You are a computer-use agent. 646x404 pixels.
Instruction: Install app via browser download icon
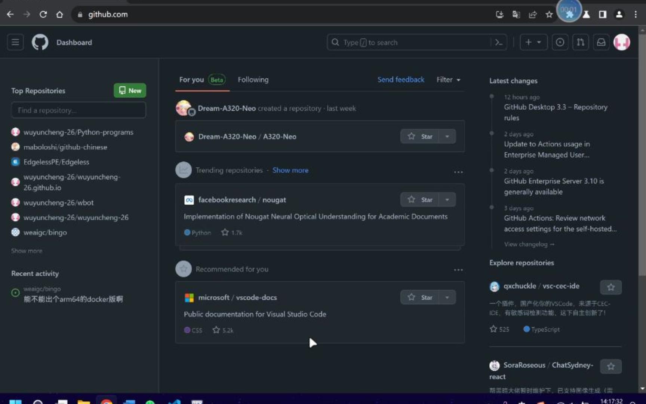[499, 14]
